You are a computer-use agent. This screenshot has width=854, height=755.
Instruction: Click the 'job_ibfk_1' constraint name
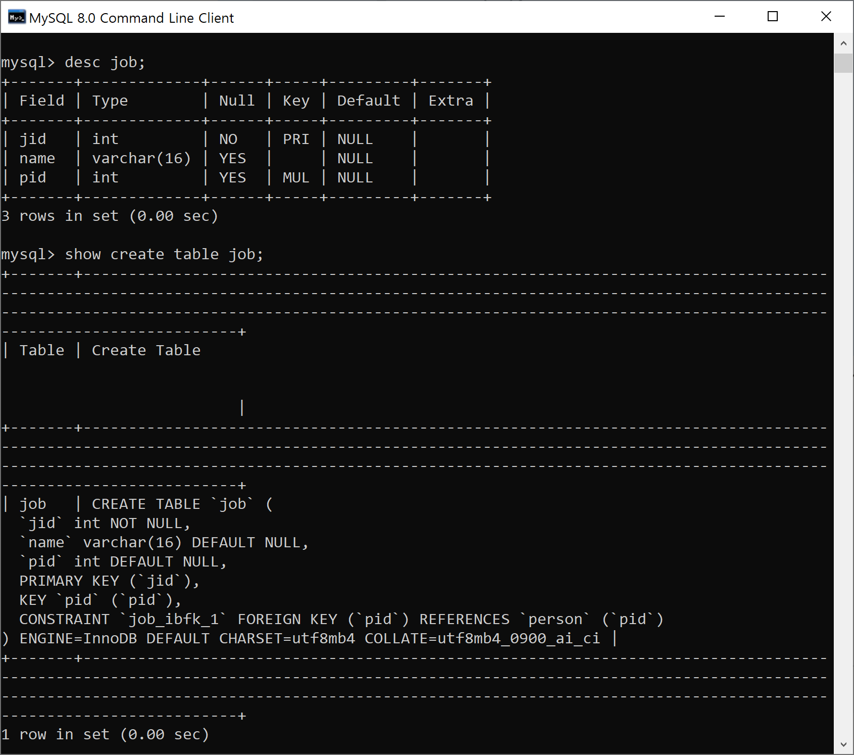point(173,619)
